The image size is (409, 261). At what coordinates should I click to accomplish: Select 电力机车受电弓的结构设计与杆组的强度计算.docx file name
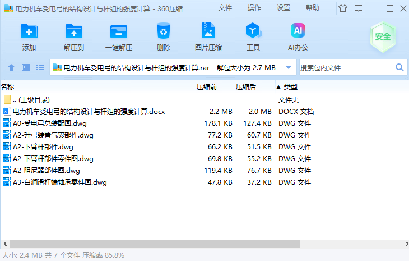point(89,112)
